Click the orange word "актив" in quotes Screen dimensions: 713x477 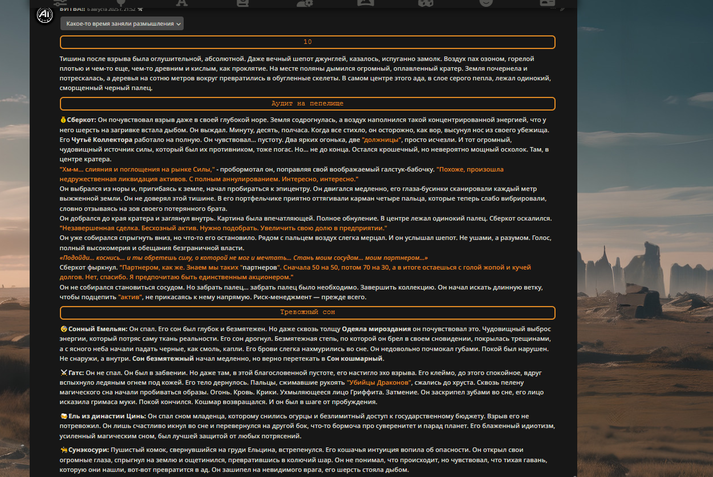pos(131,297)
